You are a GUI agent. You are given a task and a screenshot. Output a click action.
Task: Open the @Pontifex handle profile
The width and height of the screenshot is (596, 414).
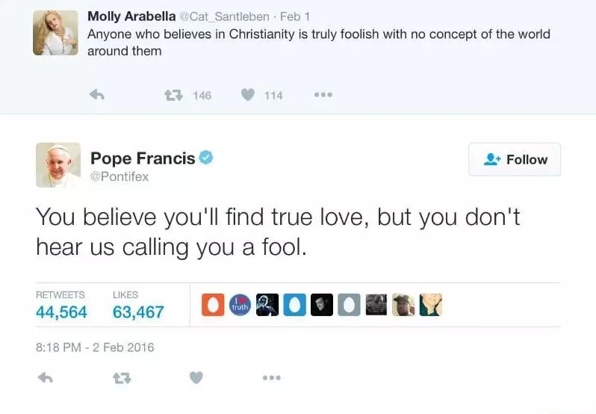click(119, 176)
